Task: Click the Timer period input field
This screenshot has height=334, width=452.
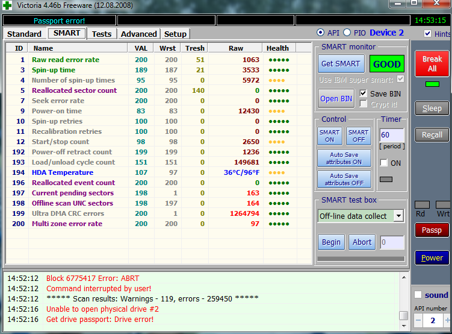Action: [x=391, y=135]
